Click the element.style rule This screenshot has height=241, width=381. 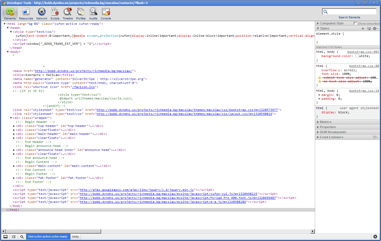[330, 34]
